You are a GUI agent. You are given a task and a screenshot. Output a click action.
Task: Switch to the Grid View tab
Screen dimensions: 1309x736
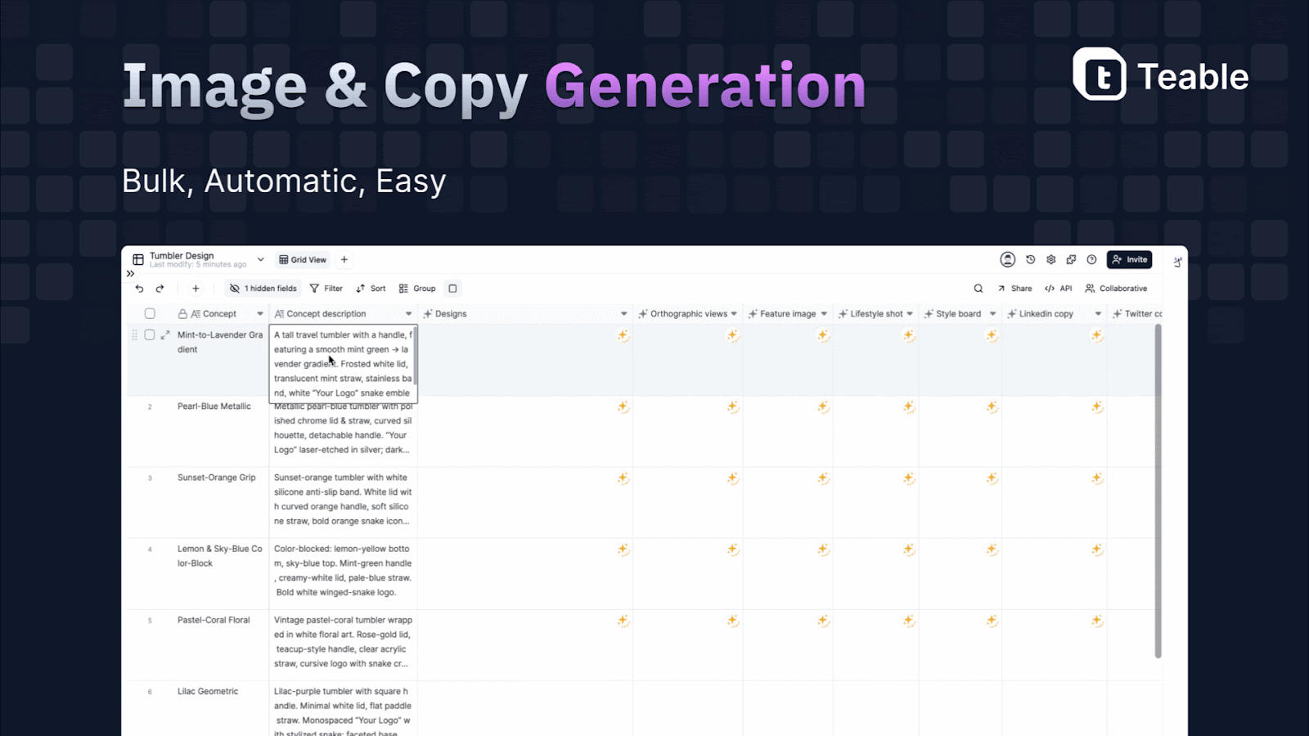click(x=302, y=259)
